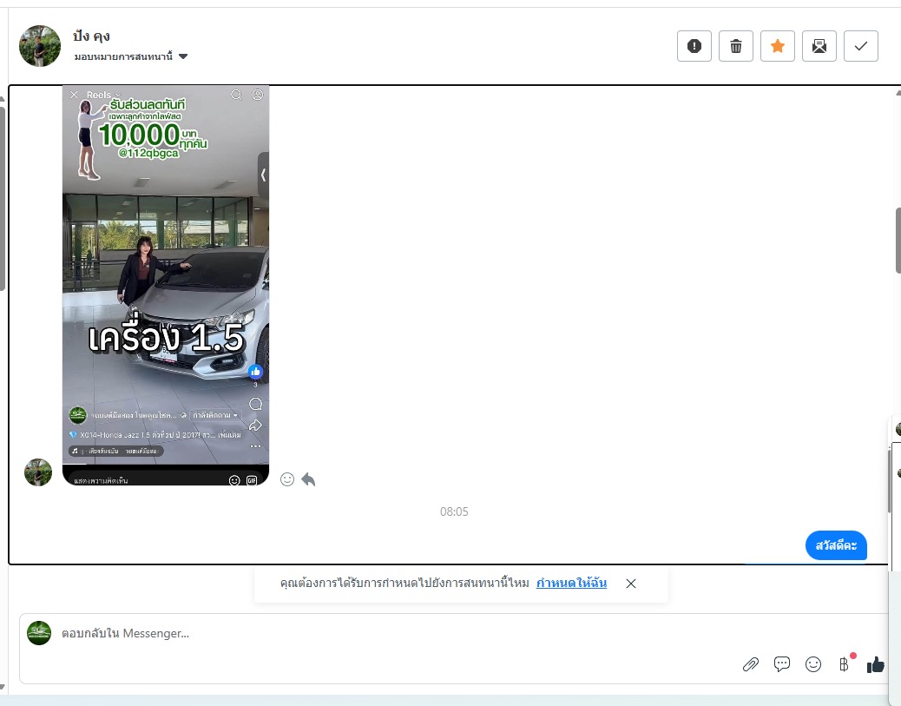Open emoji picker in reply box

[x=813, y=664]
